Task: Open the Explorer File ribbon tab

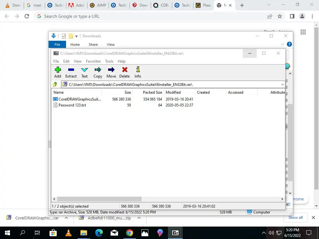Action: point(57,45)
